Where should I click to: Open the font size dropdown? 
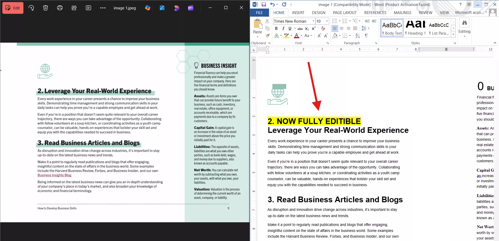pyautogui.click(x=327, y=21)
